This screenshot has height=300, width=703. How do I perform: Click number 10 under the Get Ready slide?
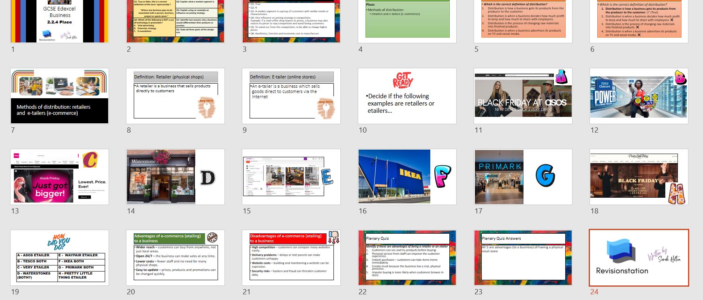pyautogui.click(x=363, y=130)
